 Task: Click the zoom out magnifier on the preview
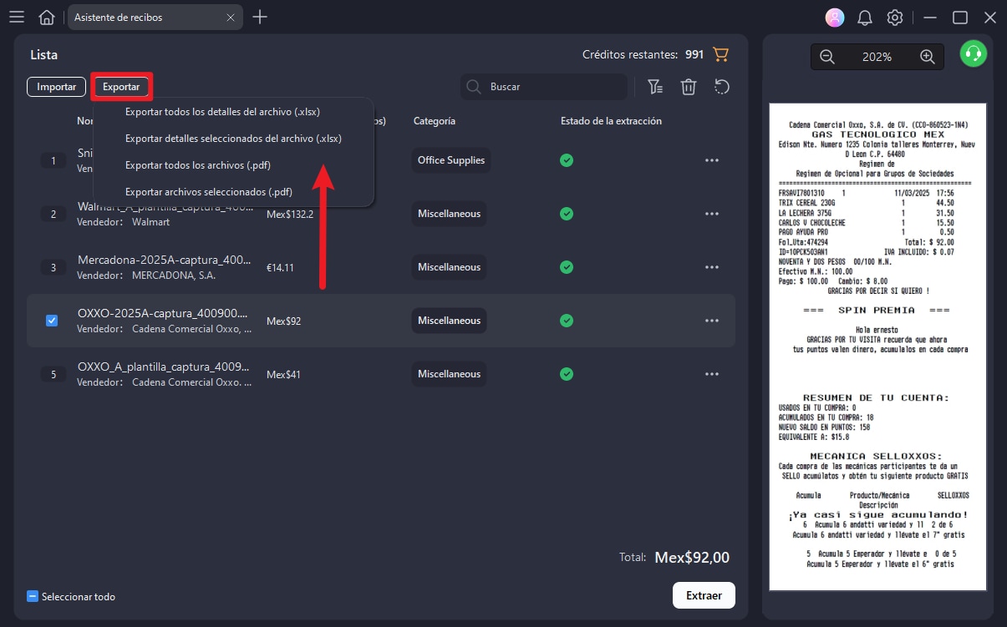(x=826, y=57)
